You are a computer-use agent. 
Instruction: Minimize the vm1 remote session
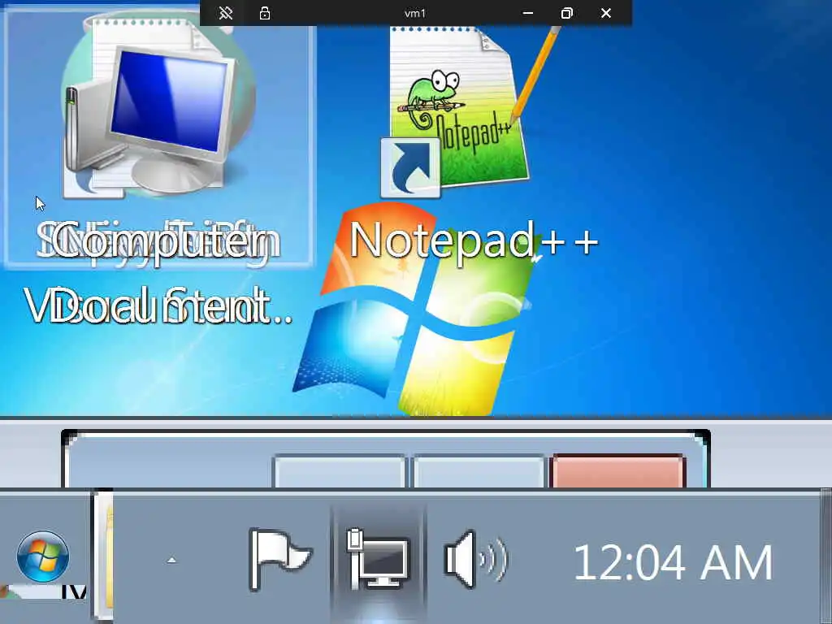pyautogui.click(x=527, y=13)
